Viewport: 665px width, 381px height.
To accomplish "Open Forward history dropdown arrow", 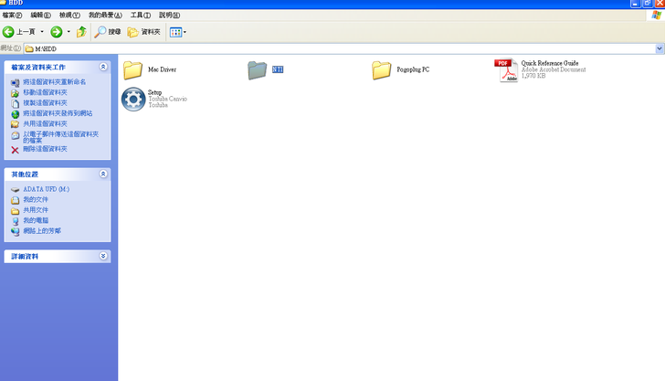I will coord(69,32).
